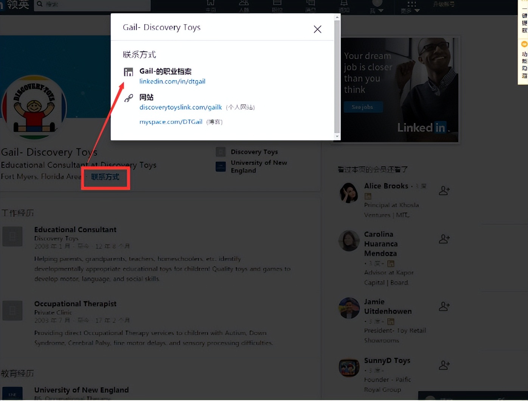Click the 'Gail-的职业档案' label in dialog
This screenshot has width=528, height=401.
click(165, 71)
